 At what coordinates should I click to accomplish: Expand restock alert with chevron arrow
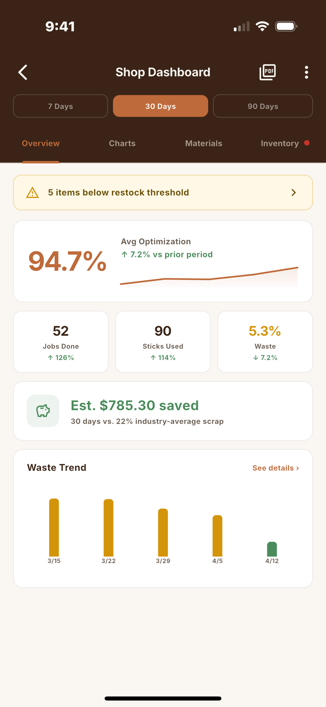pyautogui.click(x=294, y=192)
